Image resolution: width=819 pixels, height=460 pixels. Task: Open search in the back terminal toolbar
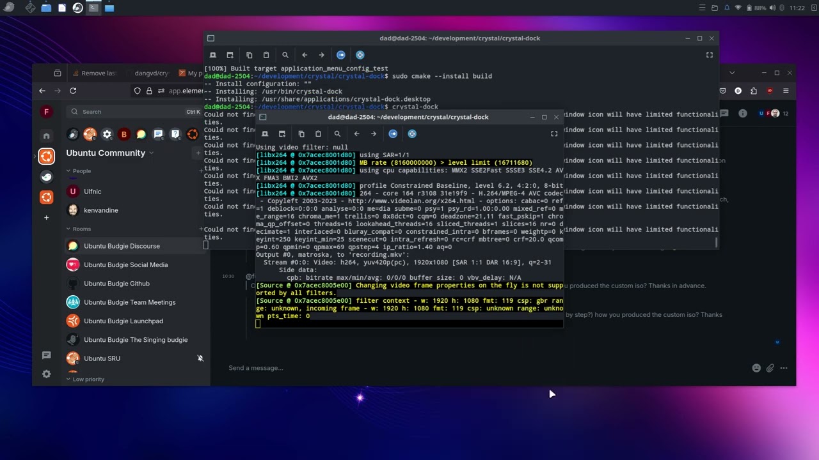[x=285, y=55]
